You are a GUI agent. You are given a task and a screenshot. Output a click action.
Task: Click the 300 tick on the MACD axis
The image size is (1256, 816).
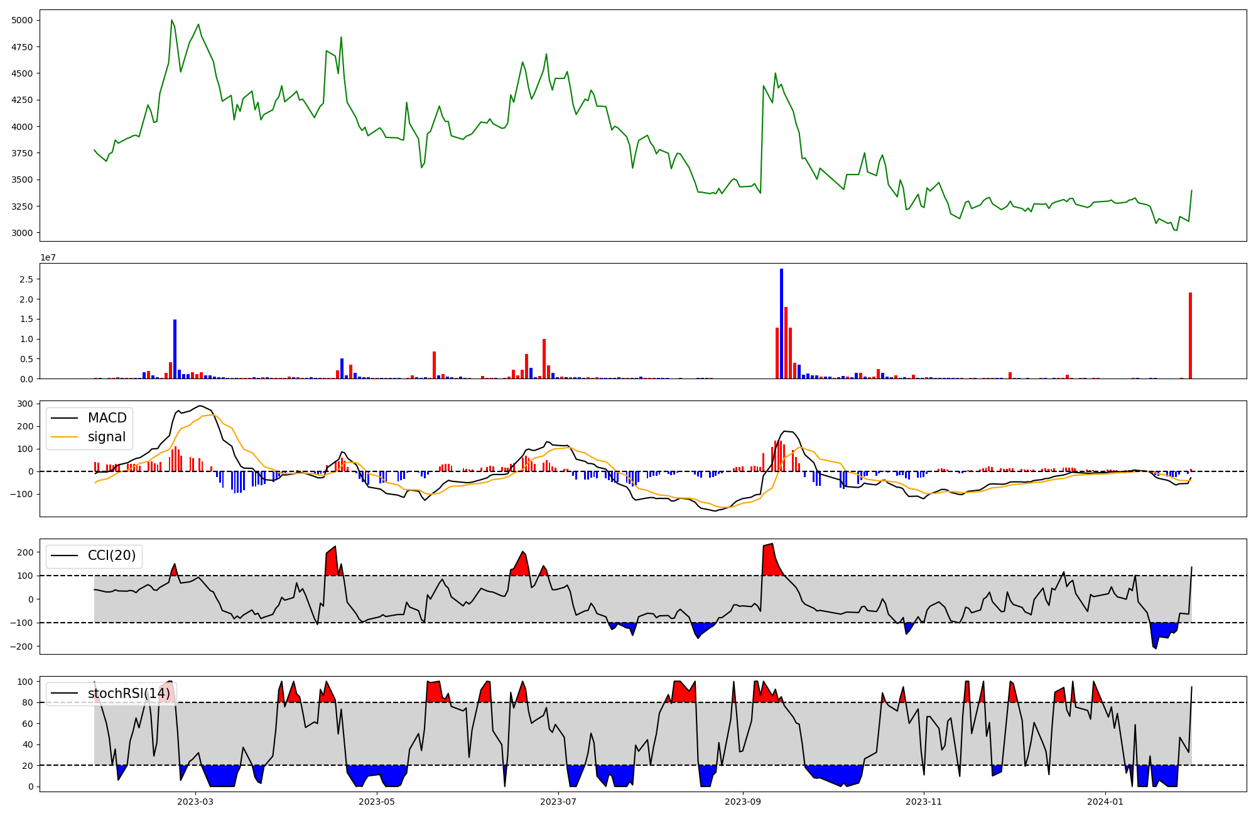point(26,404)
